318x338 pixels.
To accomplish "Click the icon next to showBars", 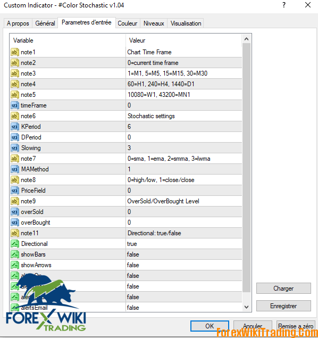I will 15,254.
